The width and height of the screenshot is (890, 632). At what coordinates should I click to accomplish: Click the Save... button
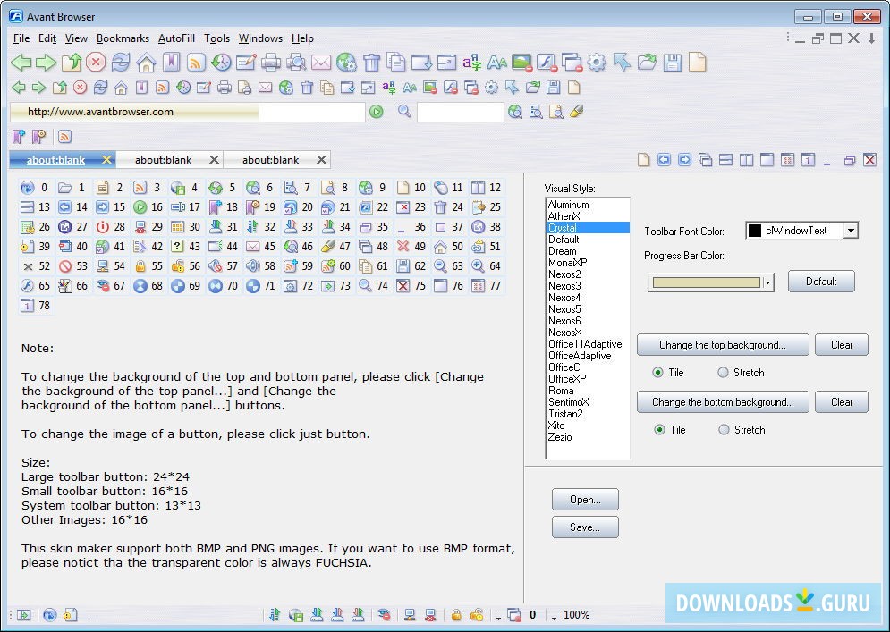click(x=585, y=527)
